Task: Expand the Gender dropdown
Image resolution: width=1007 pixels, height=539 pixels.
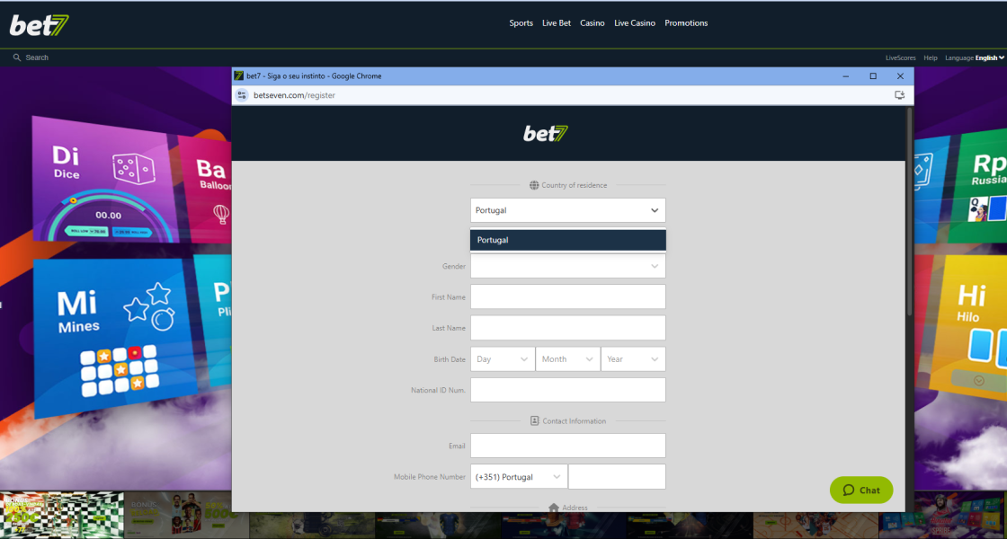Action: (567, 266)
